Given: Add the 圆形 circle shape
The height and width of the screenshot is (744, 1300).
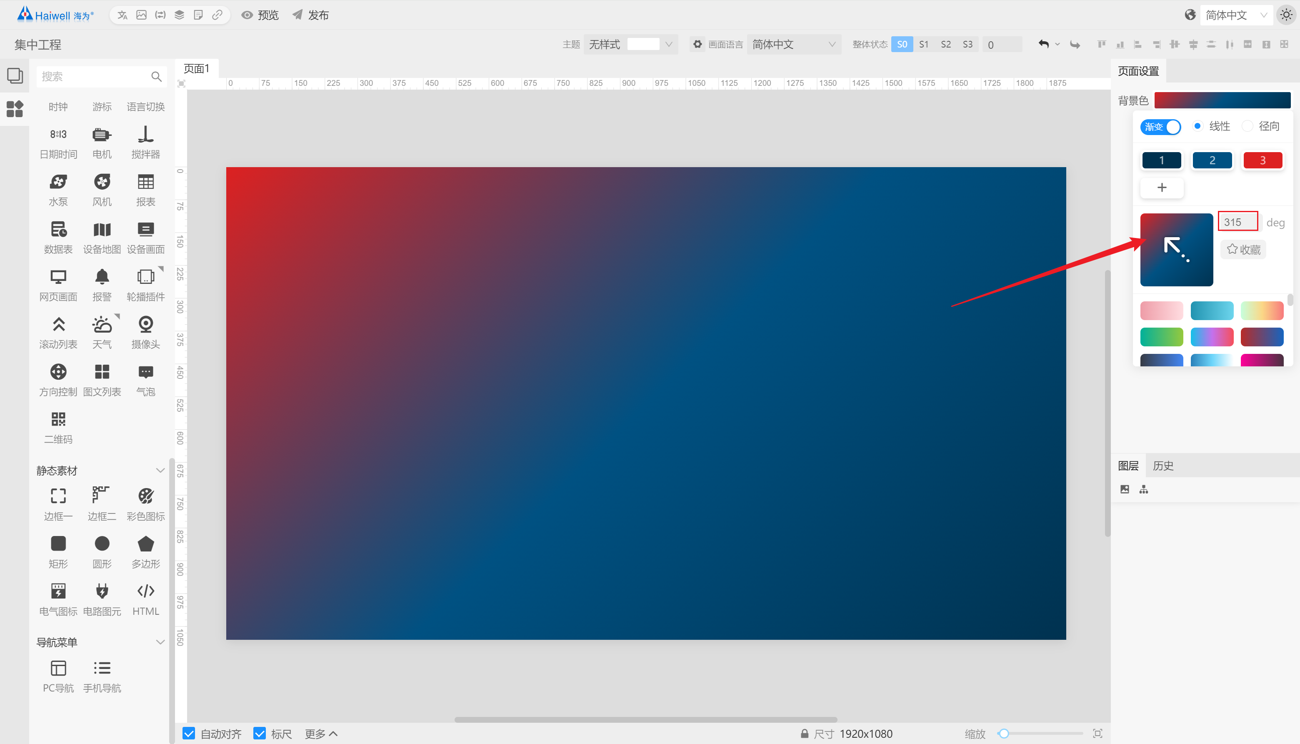Looking at the screenshot, I should tap(102, 552).
